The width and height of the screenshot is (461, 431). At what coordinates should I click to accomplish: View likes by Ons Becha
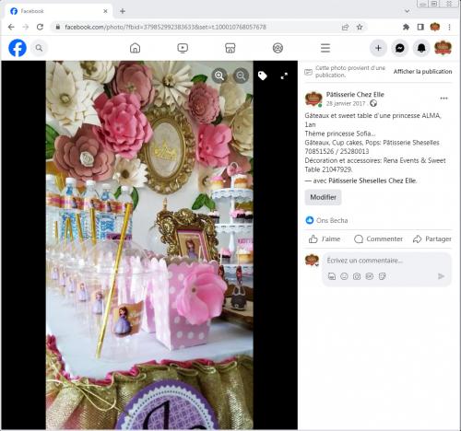coord(332,220)
